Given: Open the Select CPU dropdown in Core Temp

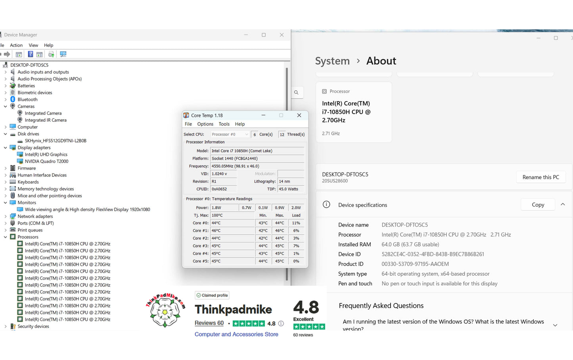Looking at the screenshot, I should tap(230, 134).
